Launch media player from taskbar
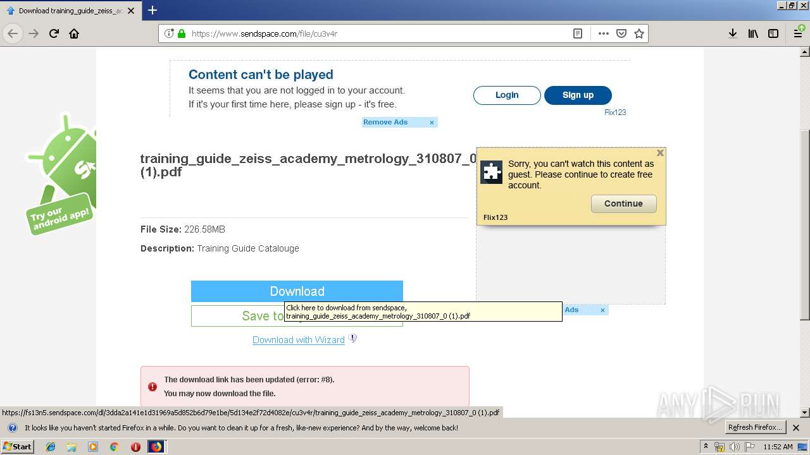 tap(93, 447)
